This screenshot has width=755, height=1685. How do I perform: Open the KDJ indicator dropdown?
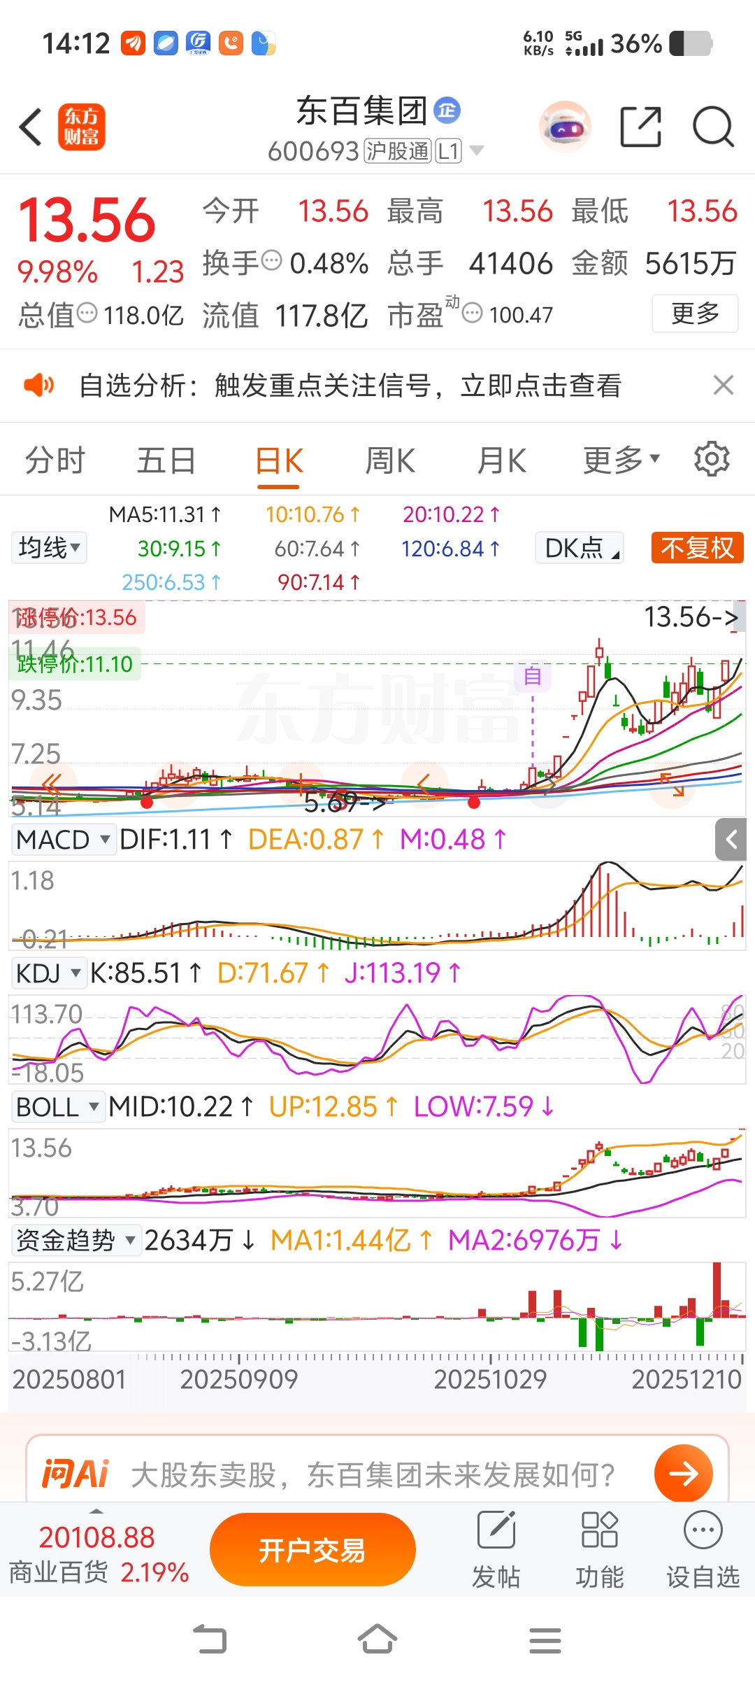pyautogui.click(x=48, y=973)
